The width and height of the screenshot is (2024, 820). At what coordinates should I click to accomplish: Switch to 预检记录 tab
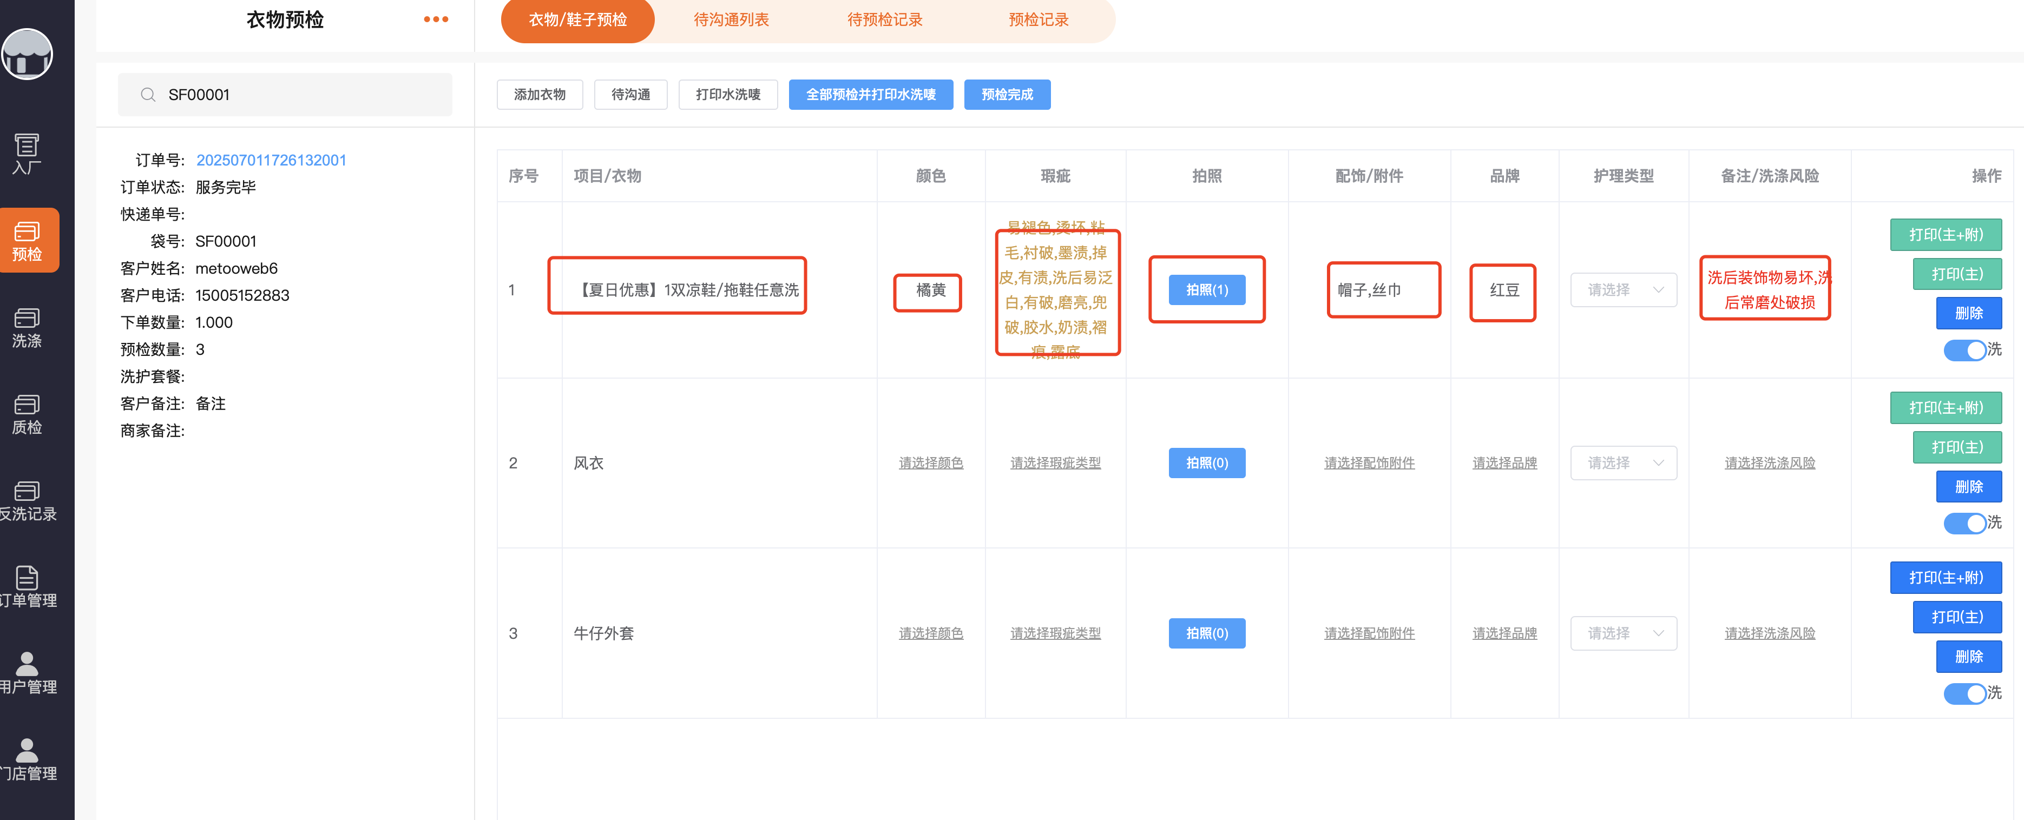pyautogui.click(x=1038, y=19)
